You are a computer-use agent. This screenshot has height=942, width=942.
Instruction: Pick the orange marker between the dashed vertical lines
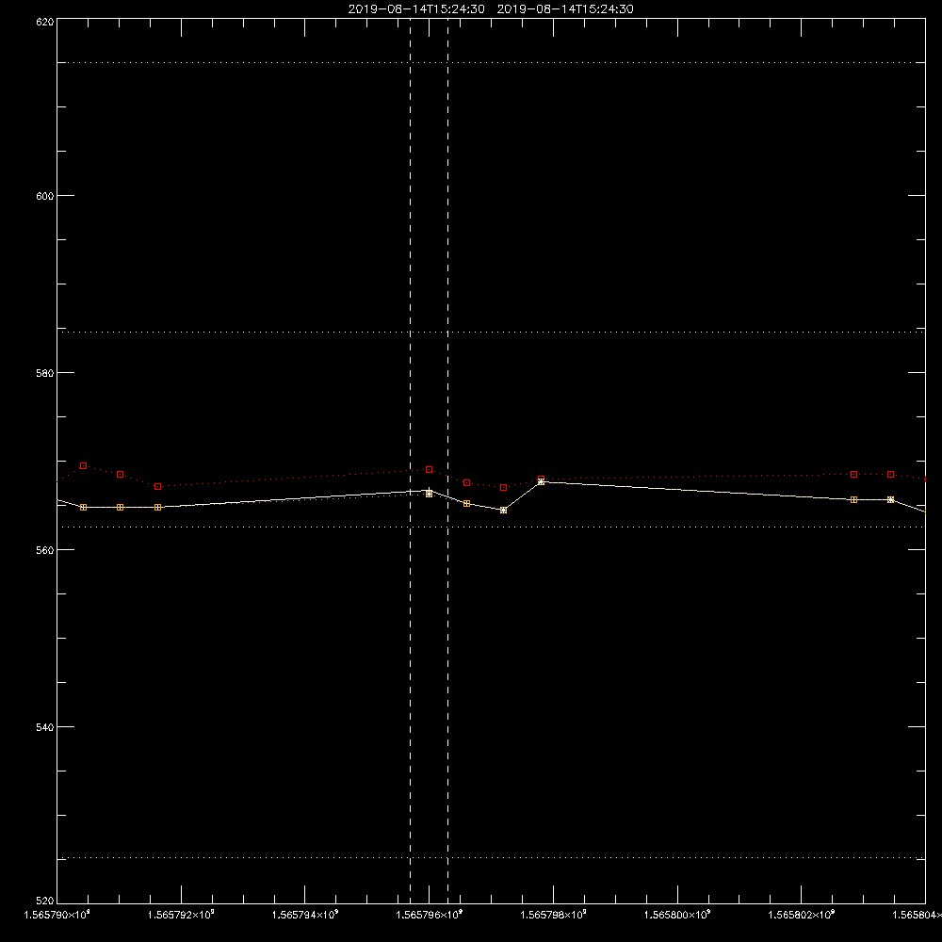point(429,494)
